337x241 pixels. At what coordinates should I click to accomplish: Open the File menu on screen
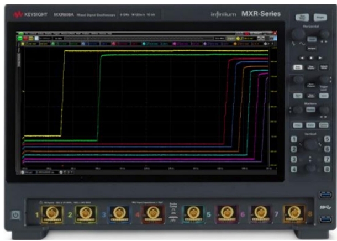point(26,34)
